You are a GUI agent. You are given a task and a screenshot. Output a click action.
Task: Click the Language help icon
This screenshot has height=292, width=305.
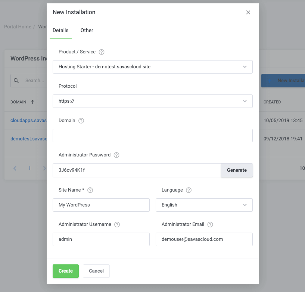tap(189, 190)
